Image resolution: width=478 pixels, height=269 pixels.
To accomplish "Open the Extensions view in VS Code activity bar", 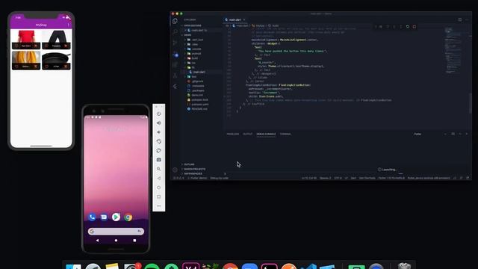I will click(175, 65).
